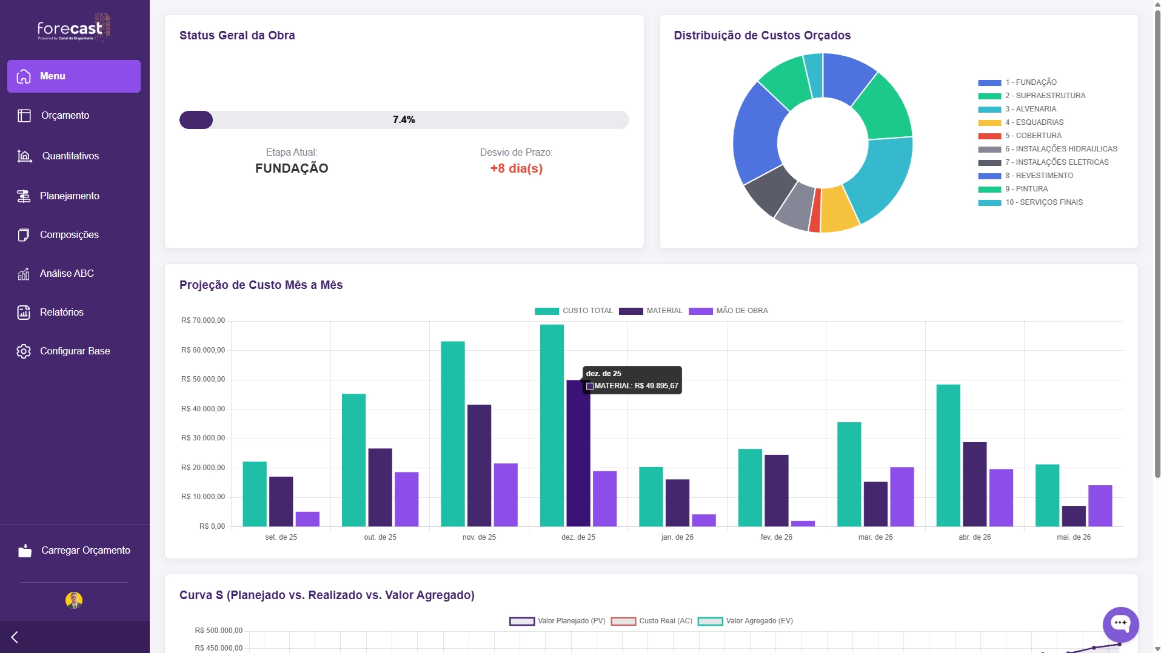Image resolution: width=1161 pixels, height=653 pixels.
Task: Collapse the sidebar with the left chevron
Action: tap(15, 637)
